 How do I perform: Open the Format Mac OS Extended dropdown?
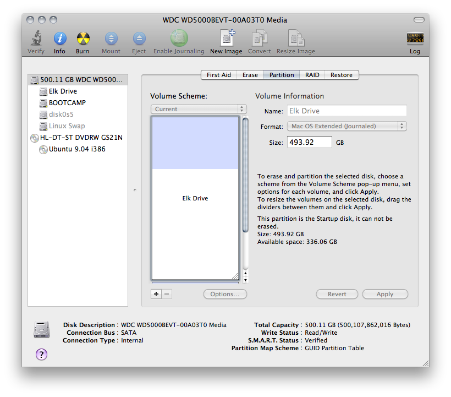point(347,126)
